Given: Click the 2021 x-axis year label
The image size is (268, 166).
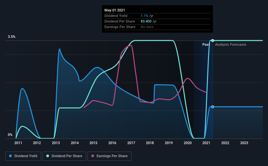Looking at the screenshot, I should pyautogui.click(x=206, y=143).
